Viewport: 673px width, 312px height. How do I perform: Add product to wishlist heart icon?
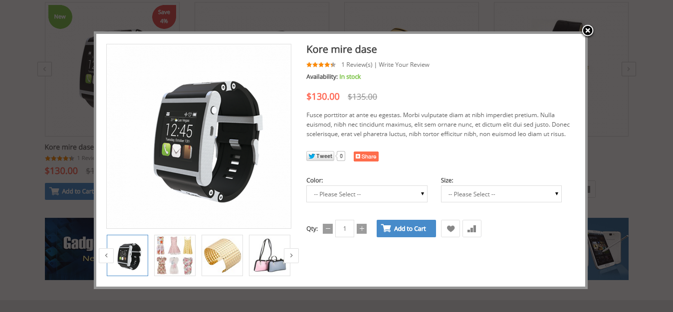click(x=450, y=229)
